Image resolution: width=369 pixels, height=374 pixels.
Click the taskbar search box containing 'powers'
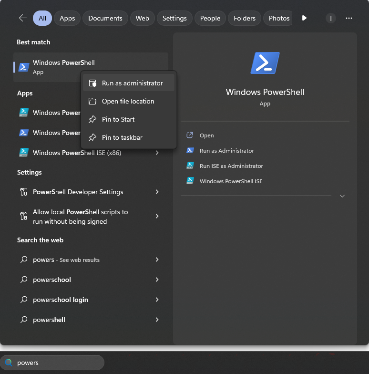pos(52,363)
